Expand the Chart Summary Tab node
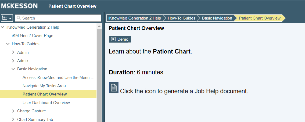The width and height of the screenshot is (305, 122). click(x=13, y=120)
